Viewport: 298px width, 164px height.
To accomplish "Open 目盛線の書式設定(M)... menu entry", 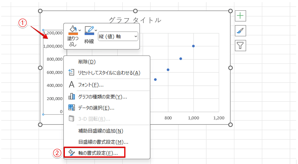I will (x=107, y=142).
